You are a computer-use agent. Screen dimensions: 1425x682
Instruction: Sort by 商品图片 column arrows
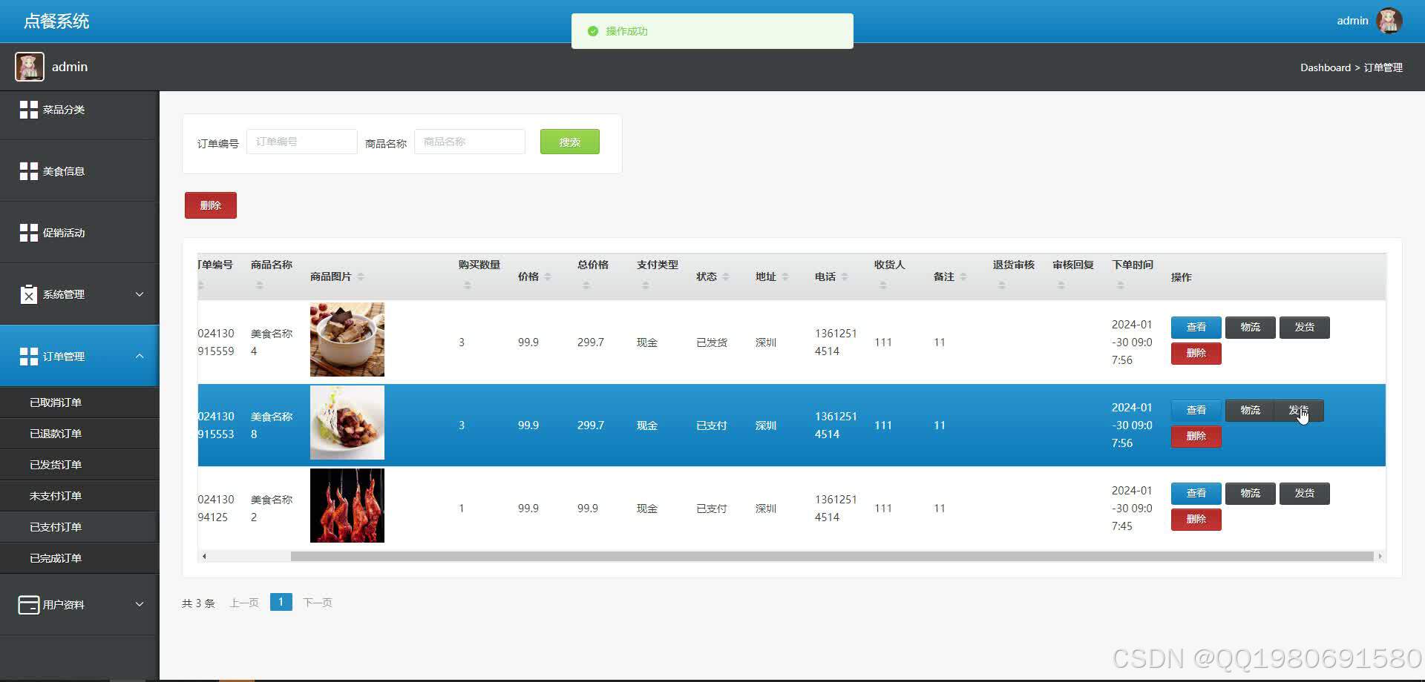click(361, 277)
